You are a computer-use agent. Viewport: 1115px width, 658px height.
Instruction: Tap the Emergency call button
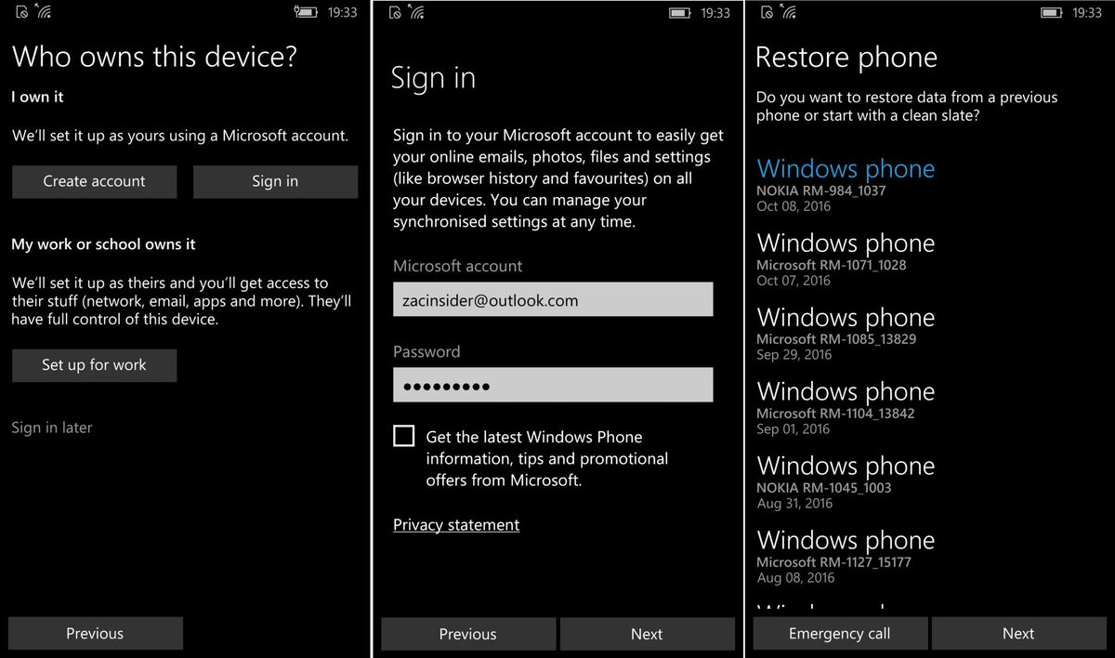click(x=840, y=633)
